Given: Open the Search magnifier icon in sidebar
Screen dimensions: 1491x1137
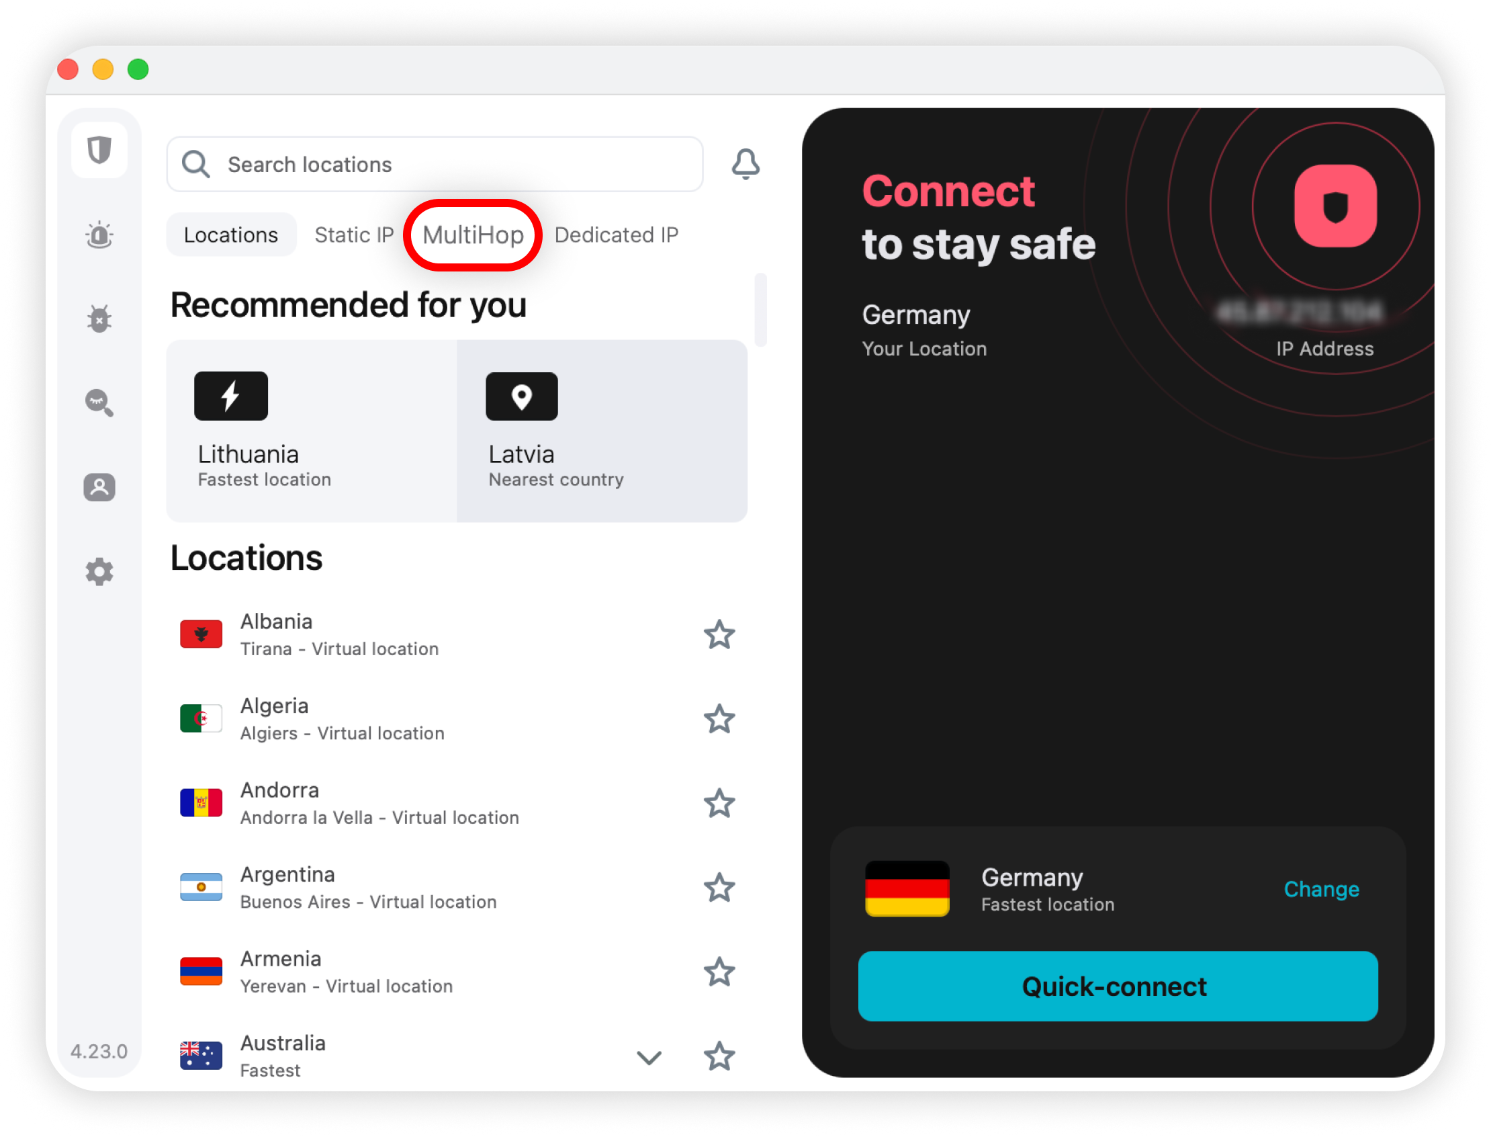Looking at the screenshot, I should pos(99,403).
